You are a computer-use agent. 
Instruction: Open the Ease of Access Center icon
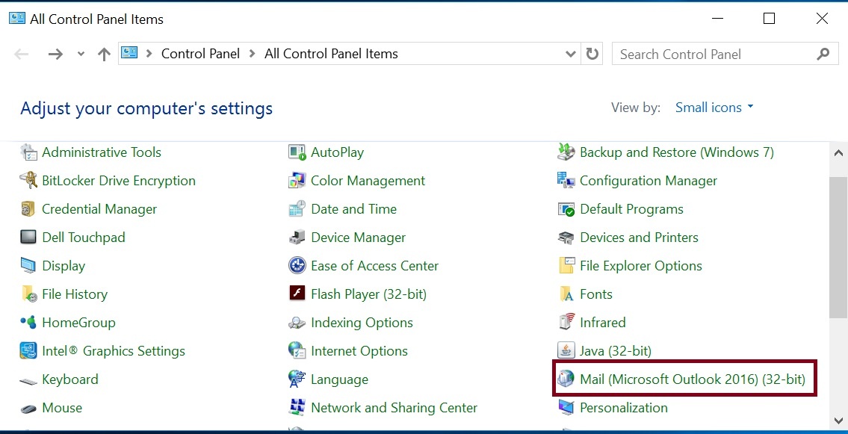click(297, 266)
